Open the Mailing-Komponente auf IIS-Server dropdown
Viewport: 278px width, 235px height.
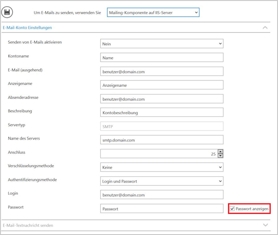click(153, 13)
